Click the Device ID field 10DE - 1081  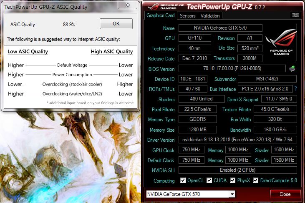point(193,79)
